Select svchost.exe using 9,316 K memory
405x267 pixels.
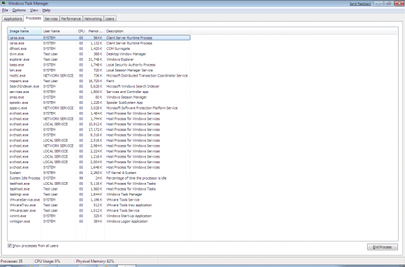pyautogui.click(x=99, y=135)
